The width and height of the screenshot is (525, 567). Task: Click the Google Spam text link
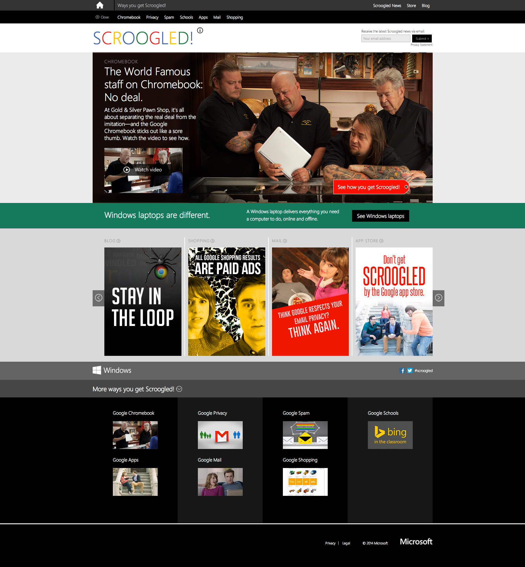(296, 413)
